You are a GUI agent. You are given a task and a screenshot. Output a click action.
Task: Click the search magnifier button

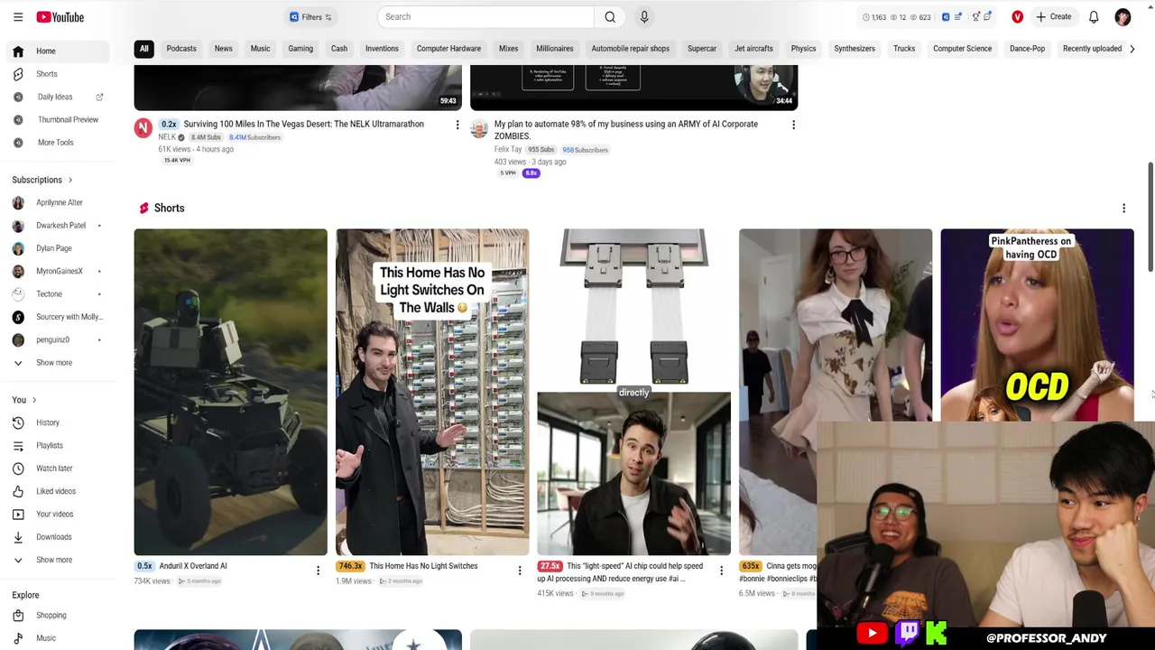pos(610,17)
